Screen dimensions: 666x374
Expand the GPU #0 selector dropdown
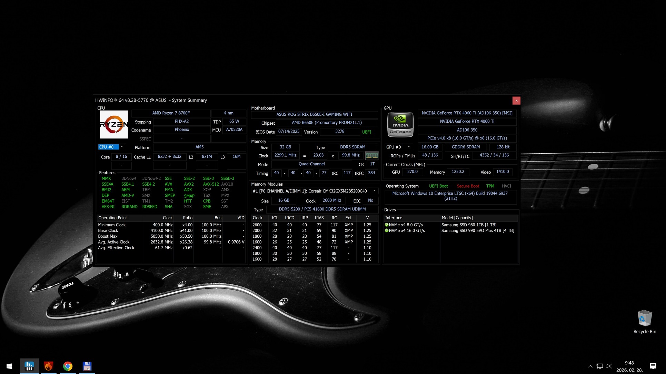409,147
